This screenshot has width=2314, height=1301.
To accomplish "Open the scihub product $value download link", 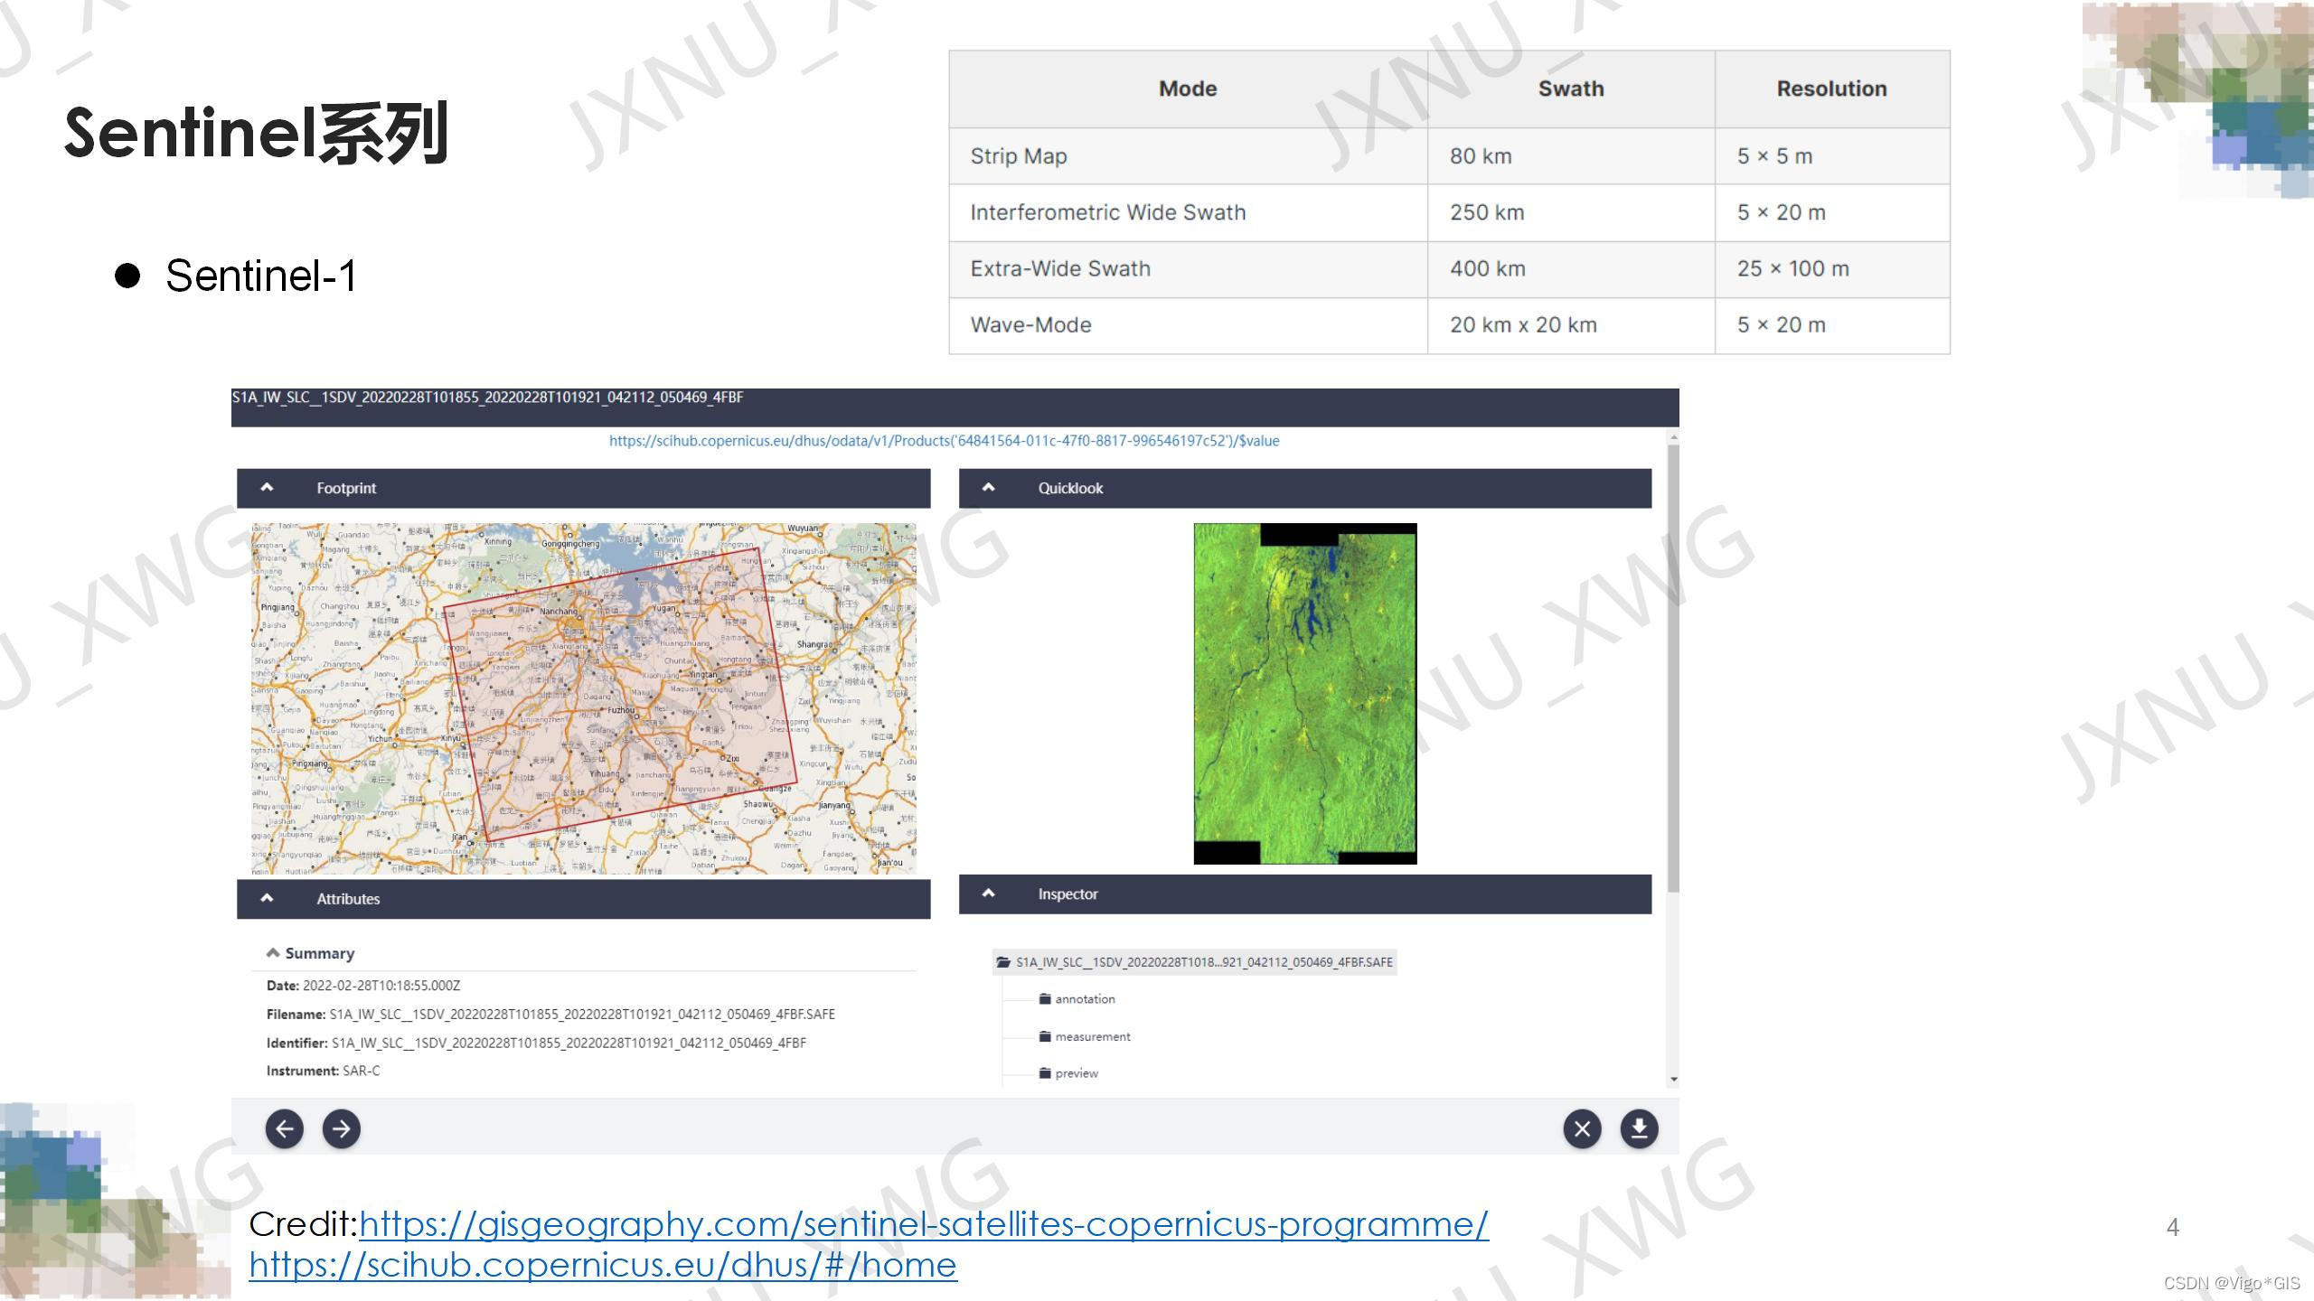I will [x=944, y=441].
